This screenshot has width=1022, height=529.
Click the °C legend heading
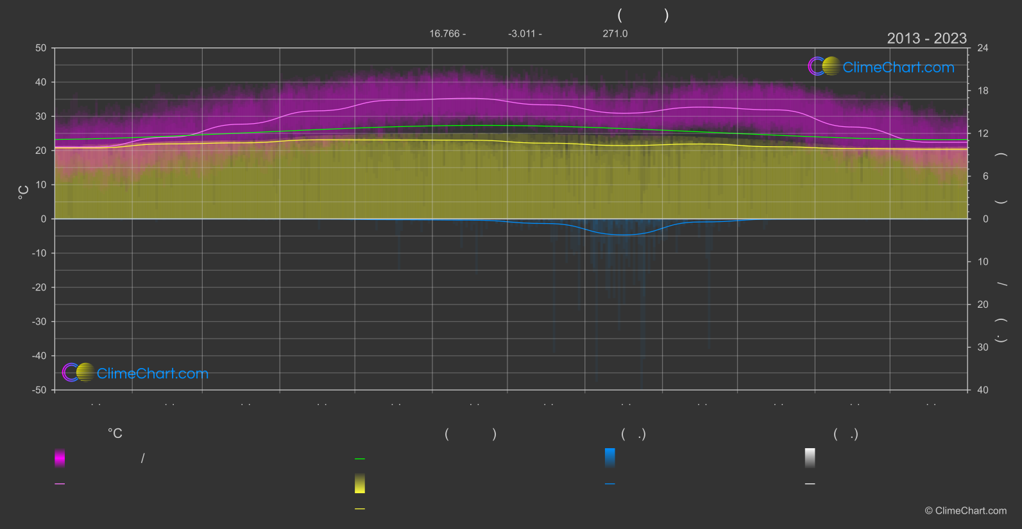pos(115,434)
